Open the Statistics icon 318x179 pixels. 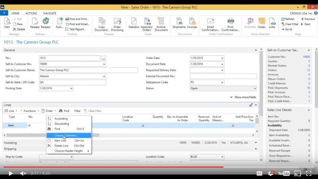pyautogui.click(x=134, y=23)
